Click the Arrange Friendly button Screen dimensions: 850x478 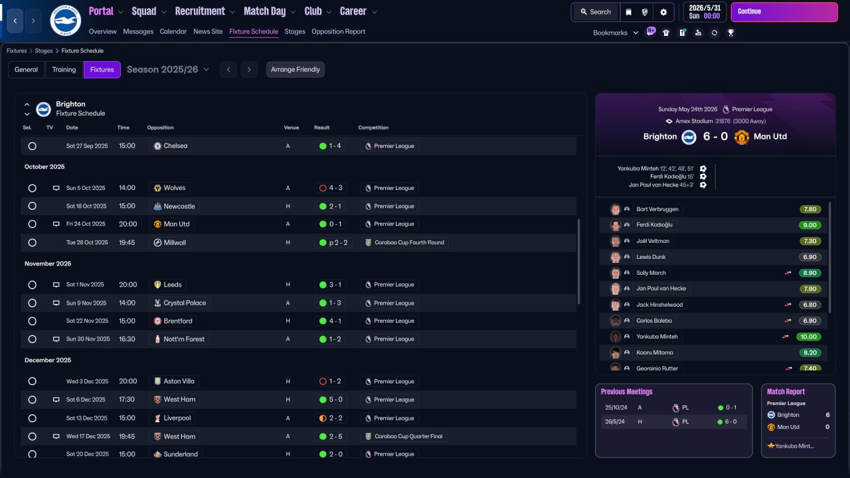[296, 70]
